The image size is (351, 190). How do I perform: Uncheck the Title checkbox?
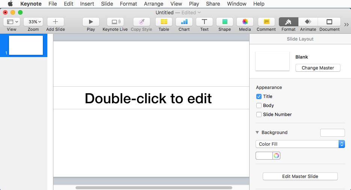[x=259, y=97]
